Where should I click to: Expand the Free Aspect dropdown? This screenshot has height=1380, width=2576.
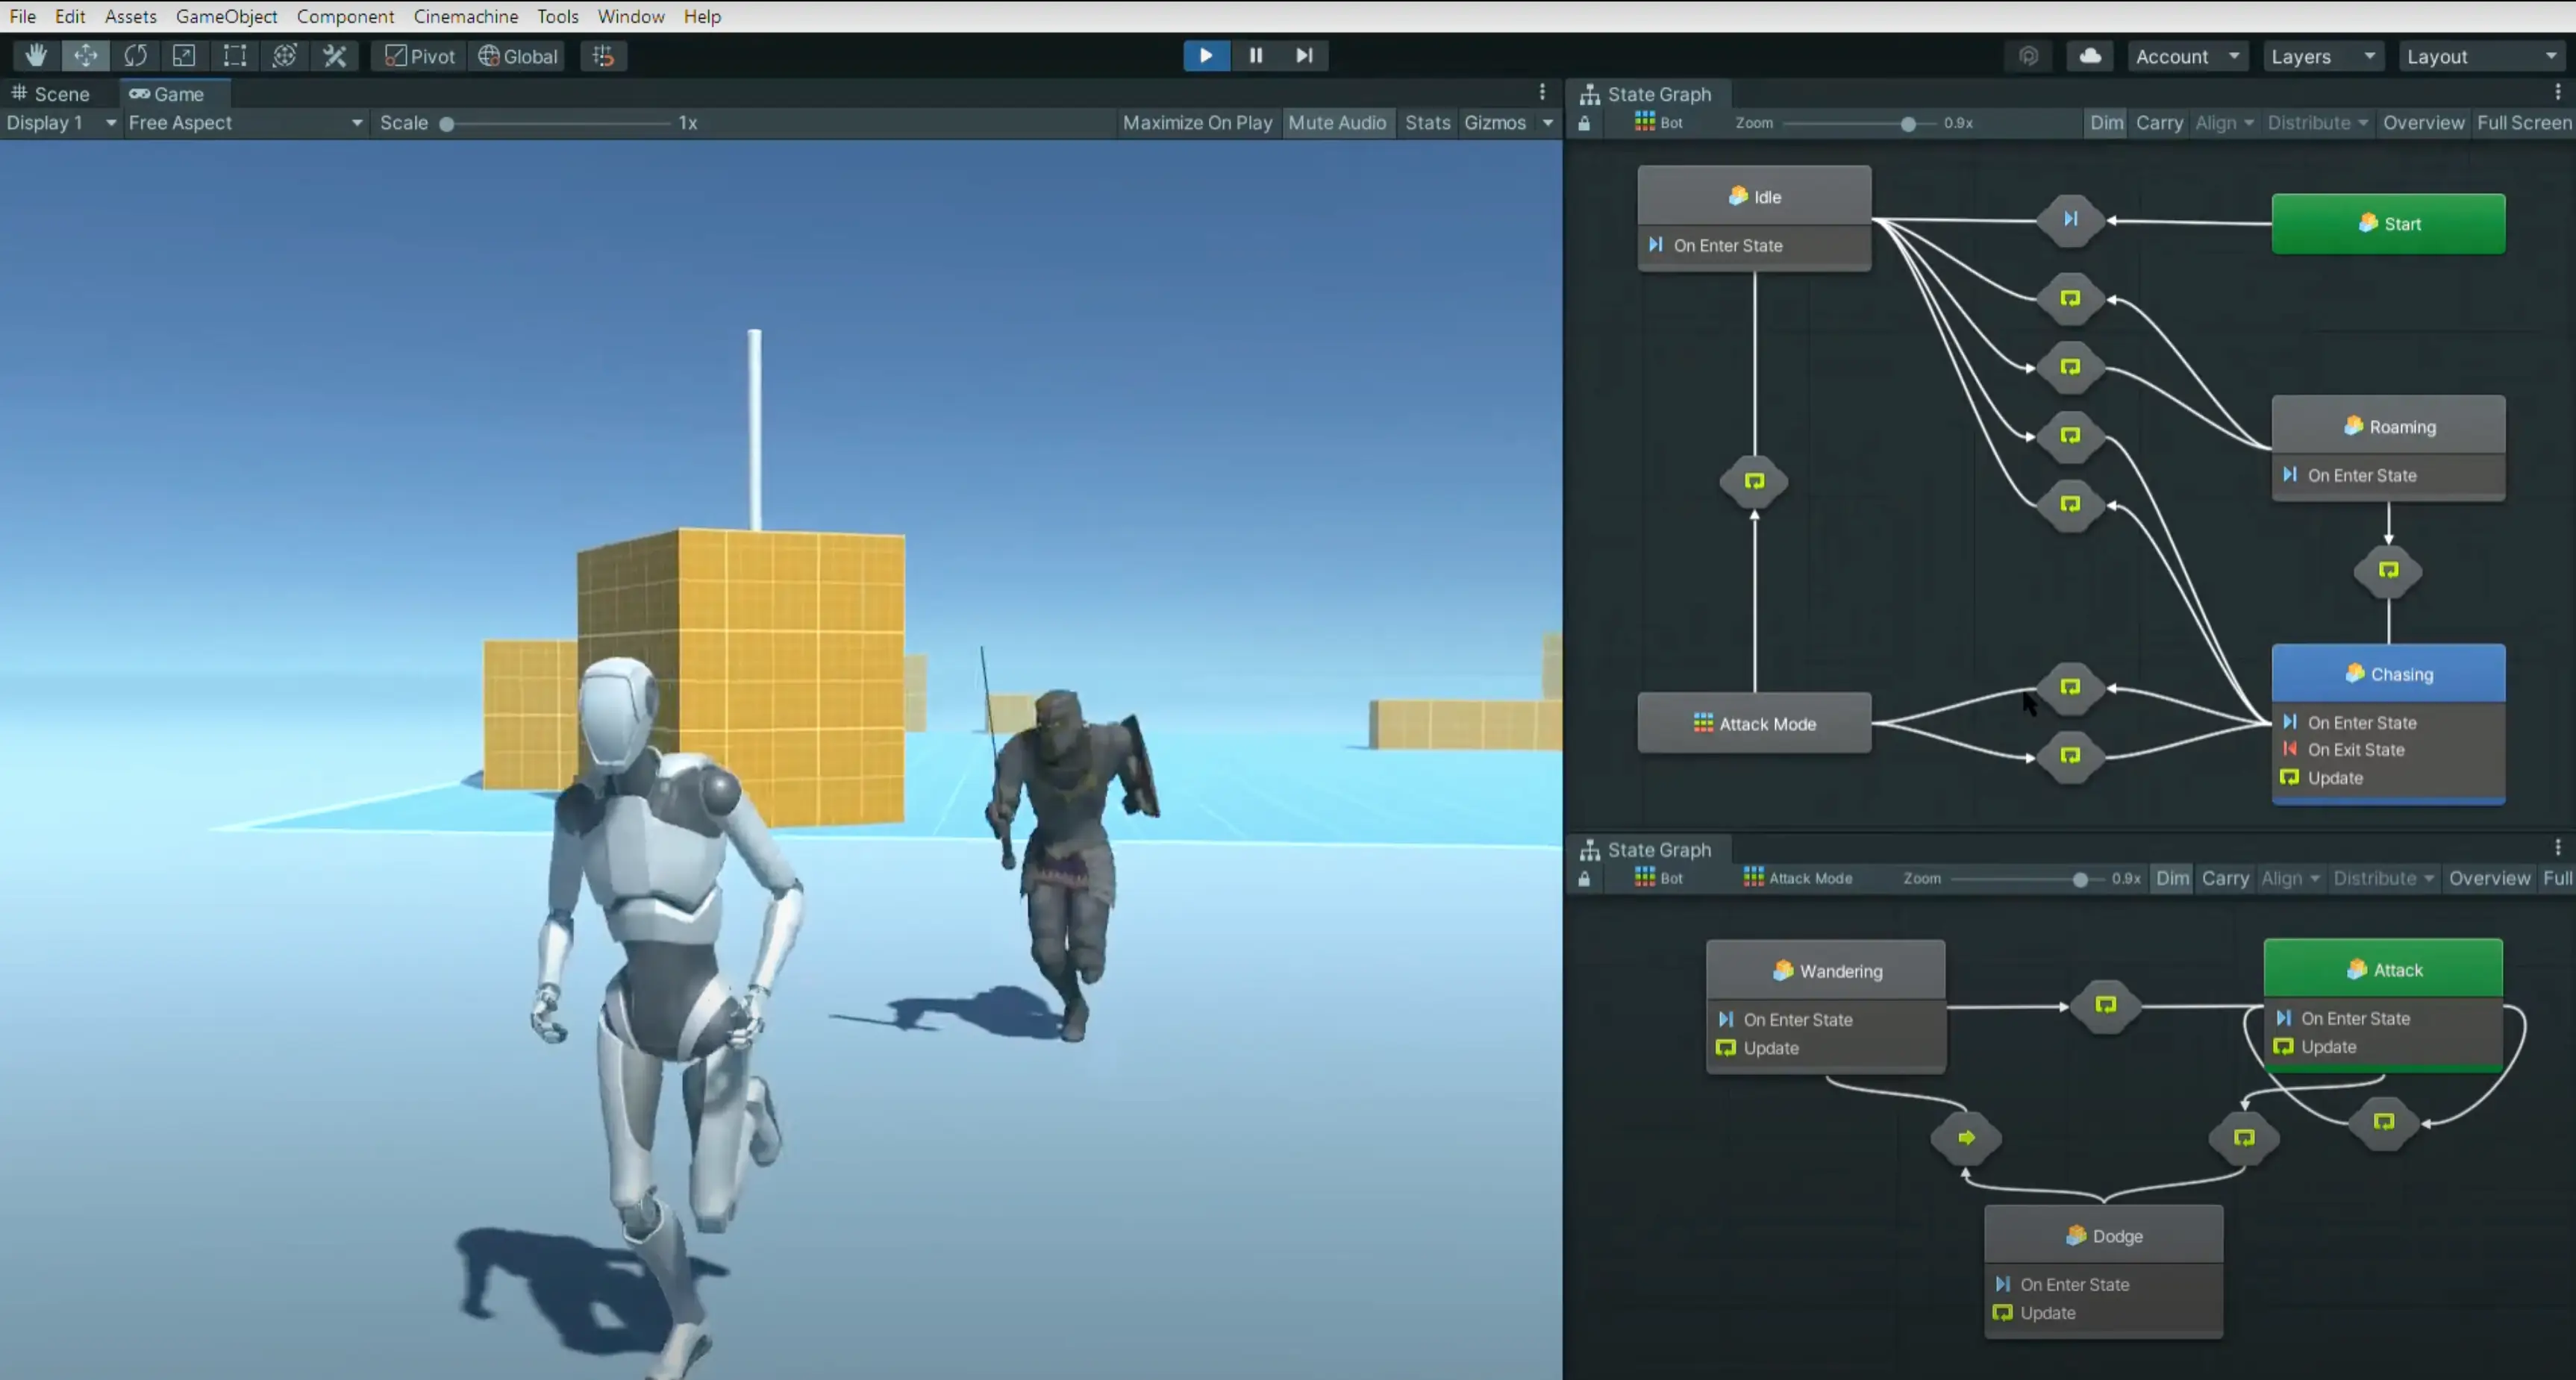coord(244,123)
